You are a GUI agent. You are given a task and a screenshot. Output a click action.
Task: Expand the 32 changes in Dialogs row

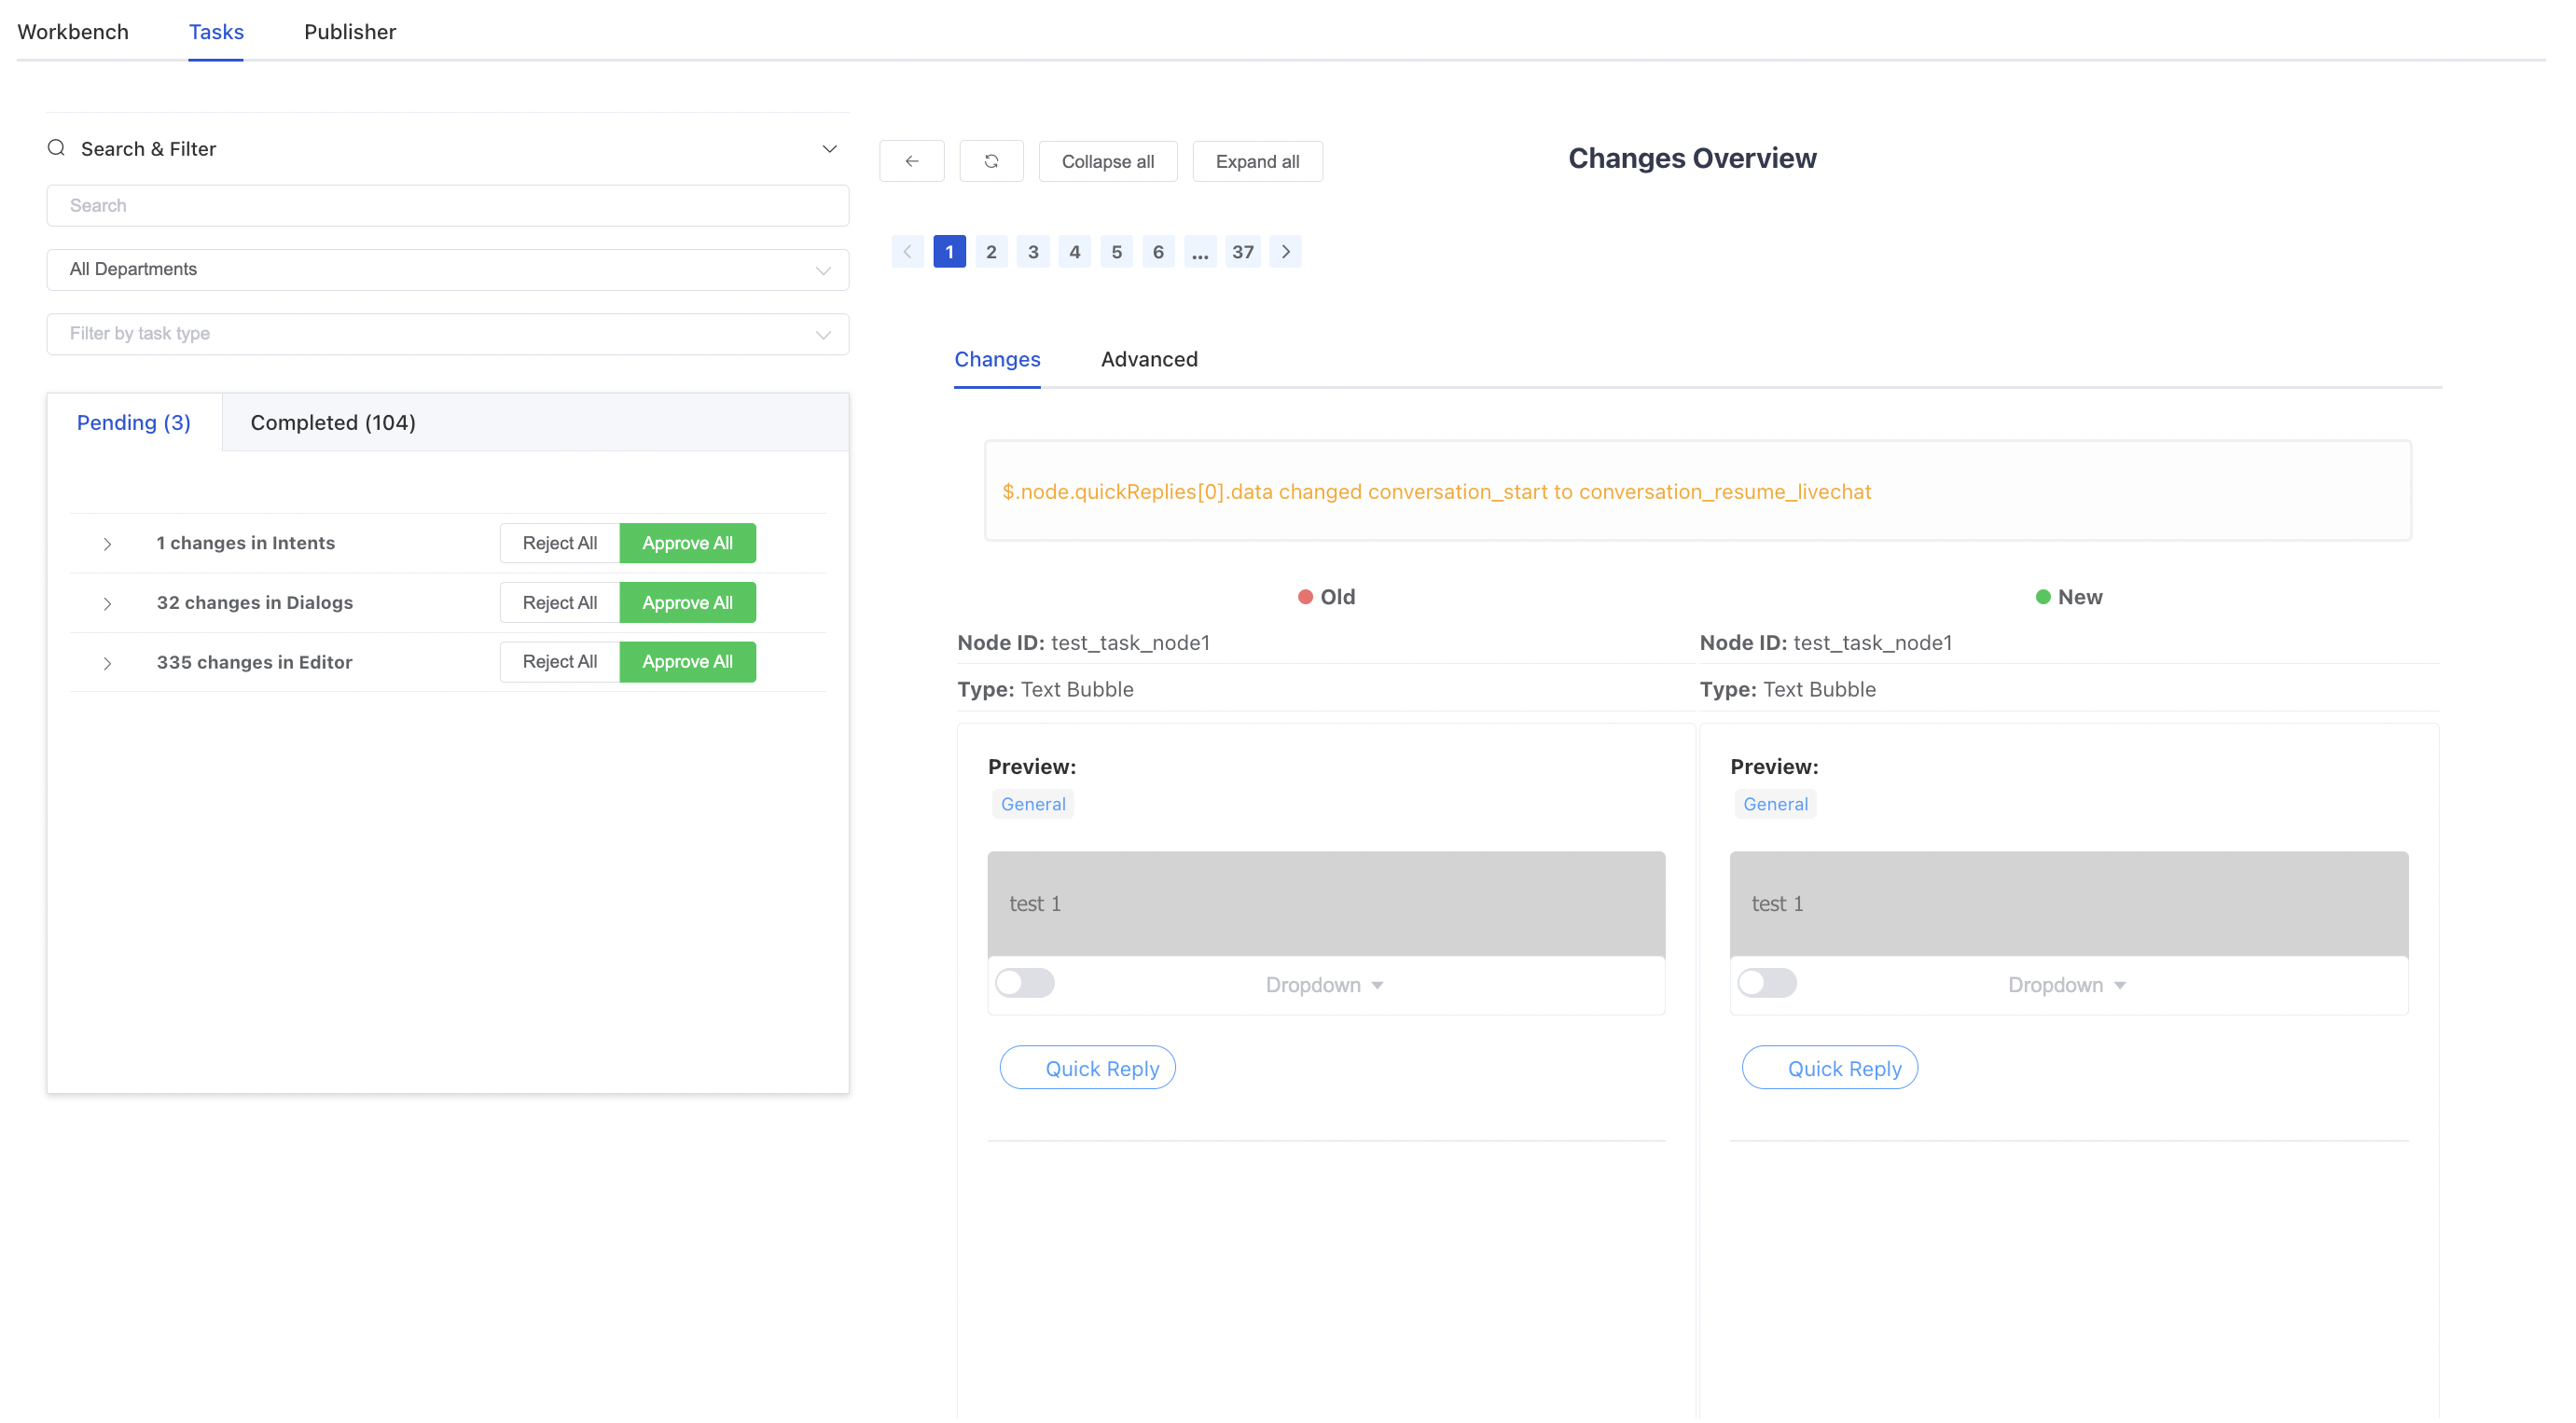pyautogui.click(x=107, y=603)
